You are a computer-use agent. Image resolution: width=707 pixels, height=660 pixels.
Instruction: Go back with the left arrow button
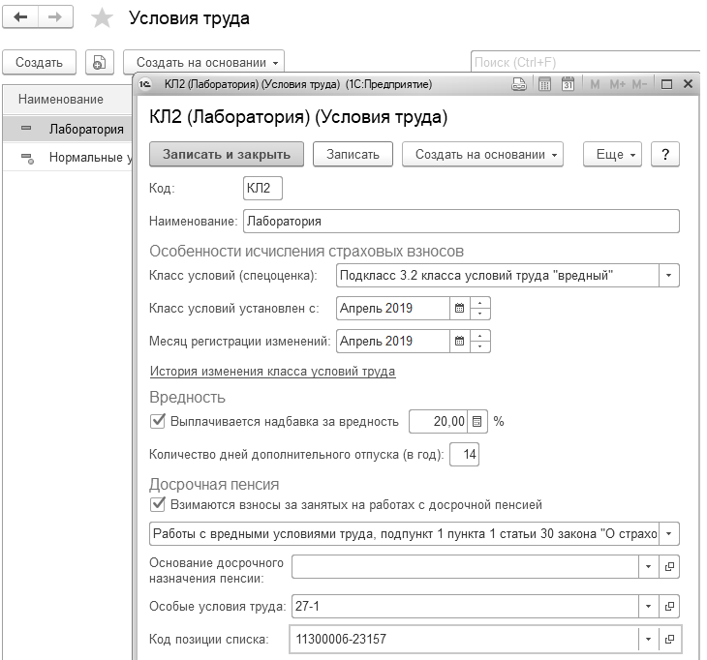coord(20,17)
